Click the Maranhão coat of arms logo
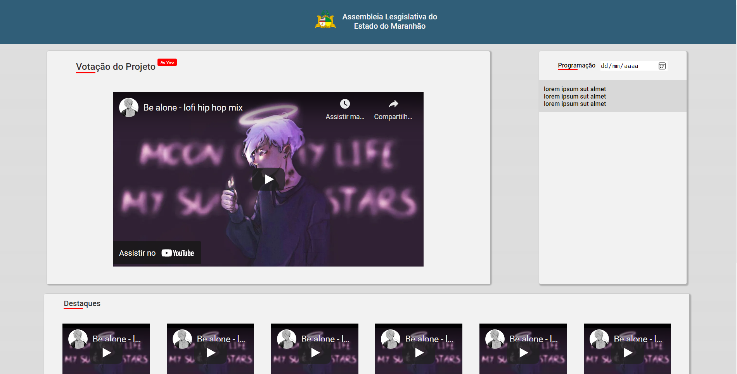Image resolution: width=737 pixels, height=374 pixels. tap(325, 20)
